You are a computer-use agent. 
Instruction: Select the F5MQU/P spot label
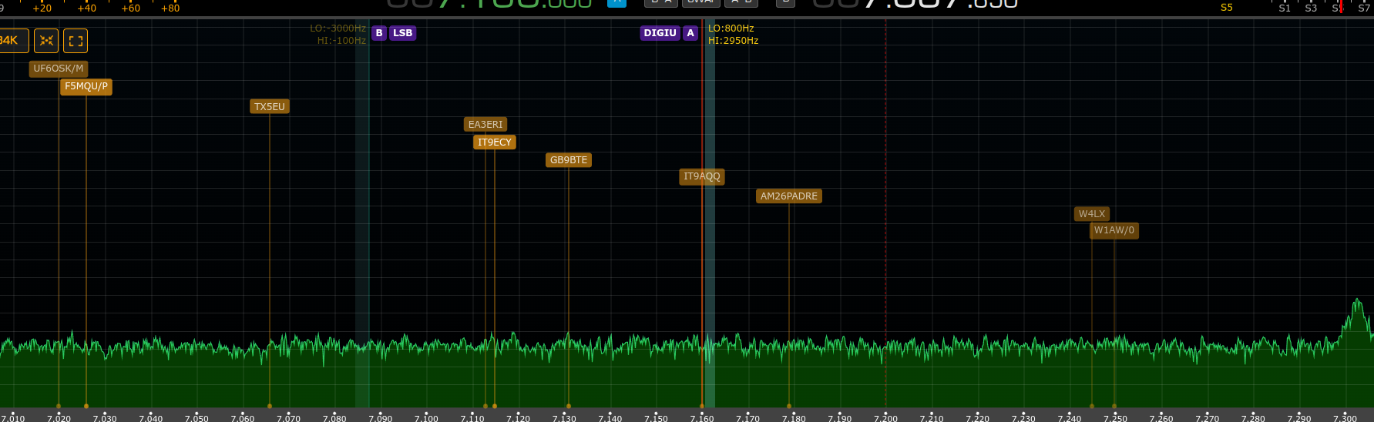[86, 86]
